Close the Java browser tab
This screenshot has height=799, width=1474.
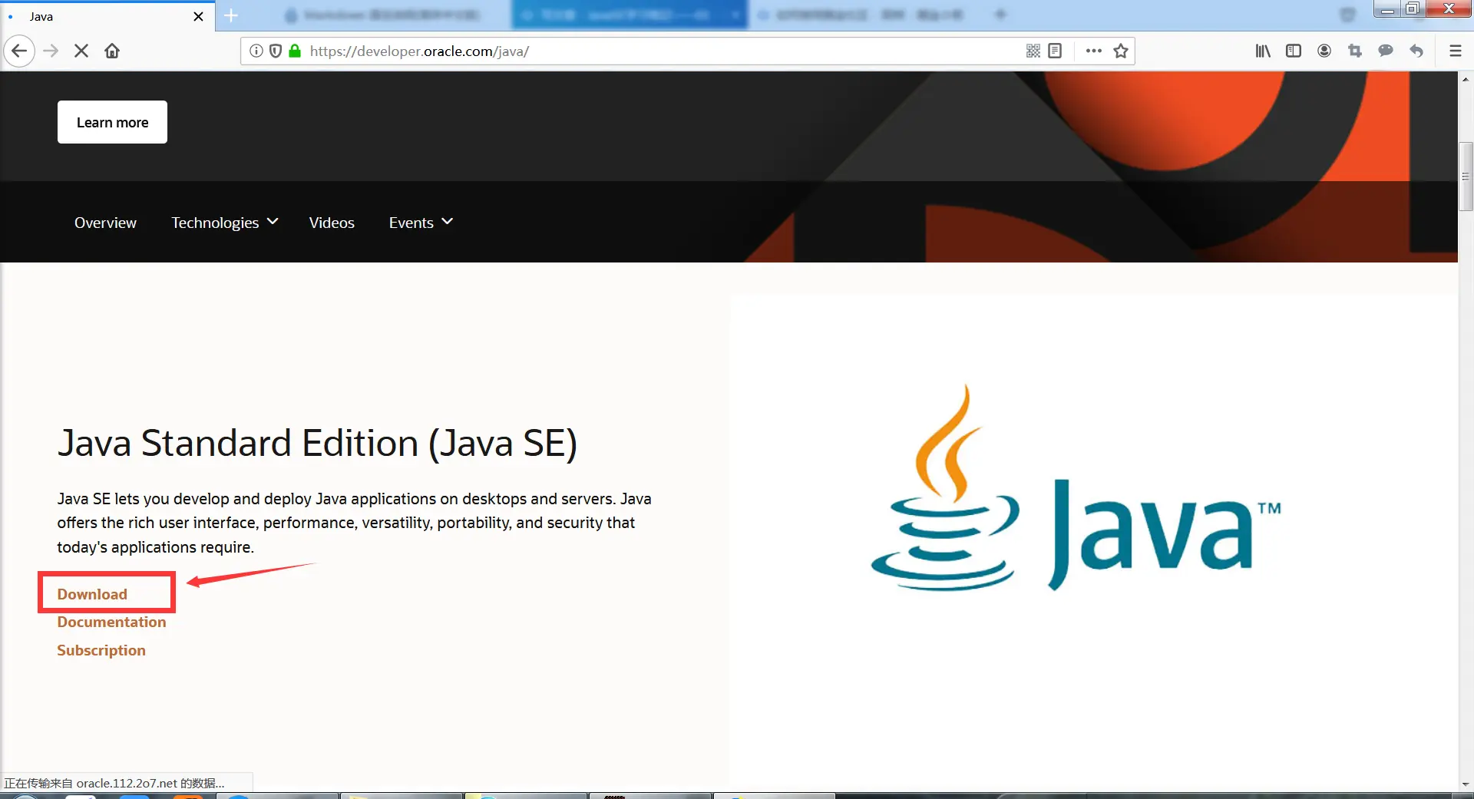click(198, 16)
